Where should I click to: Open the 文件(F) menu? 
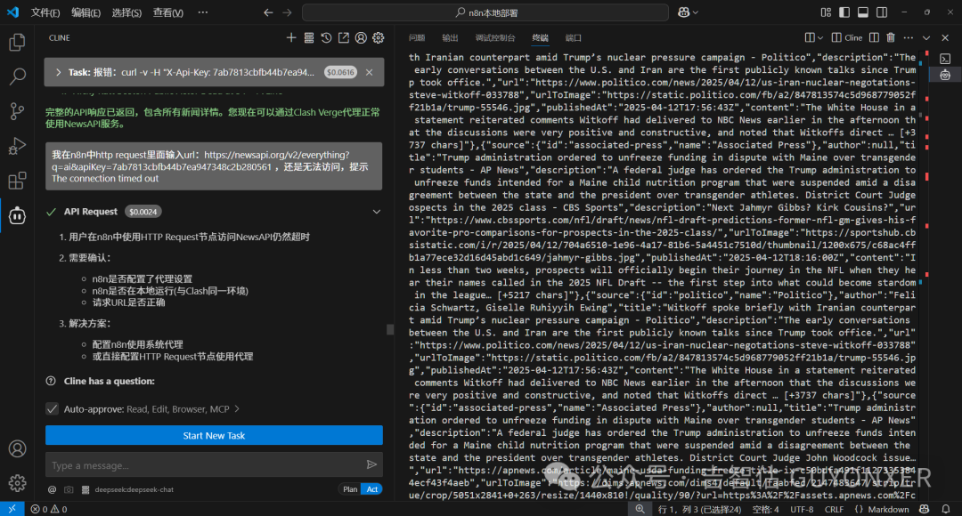click(45, 12)
